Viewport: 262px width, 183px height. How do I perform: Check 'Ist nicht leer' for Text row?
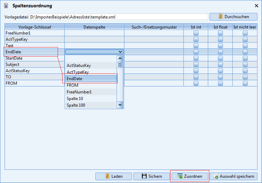coord(245,46)
